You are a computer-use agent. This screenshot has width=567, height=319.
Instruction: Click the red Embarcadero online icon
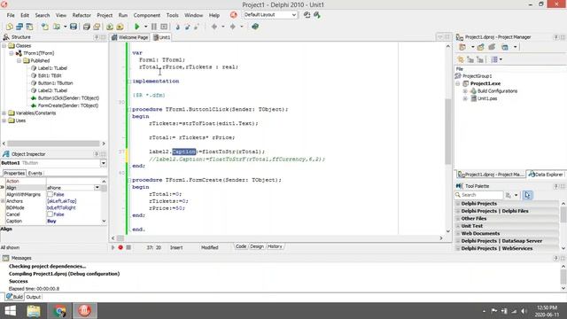234,15
